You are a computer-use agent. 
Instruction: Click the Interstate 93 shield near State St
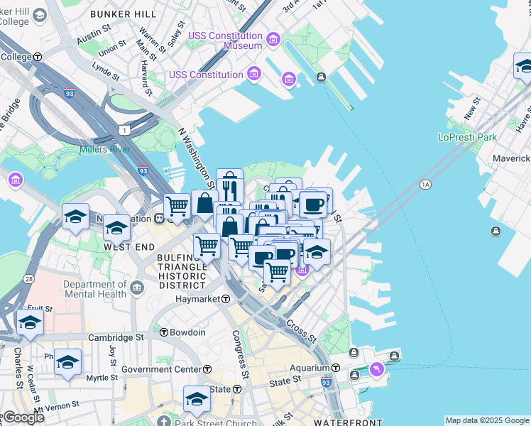click(326, 382)
